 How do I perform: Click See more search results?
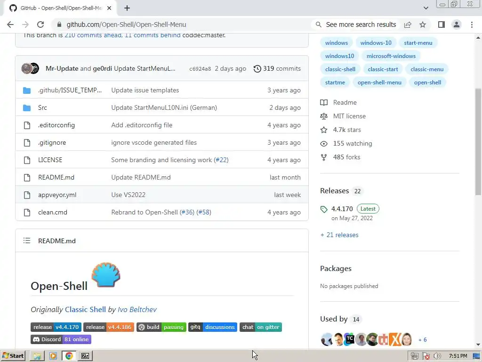point(356,25)
